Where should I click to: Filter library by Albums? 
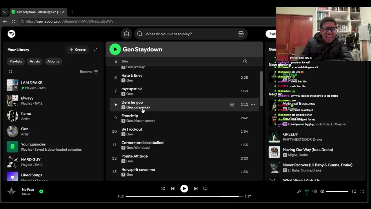(53, 61)
